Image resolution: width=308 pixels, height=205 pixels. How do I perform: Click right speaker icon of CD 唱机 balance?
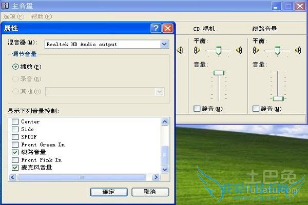pyautogui.click(x=239, y=50)
